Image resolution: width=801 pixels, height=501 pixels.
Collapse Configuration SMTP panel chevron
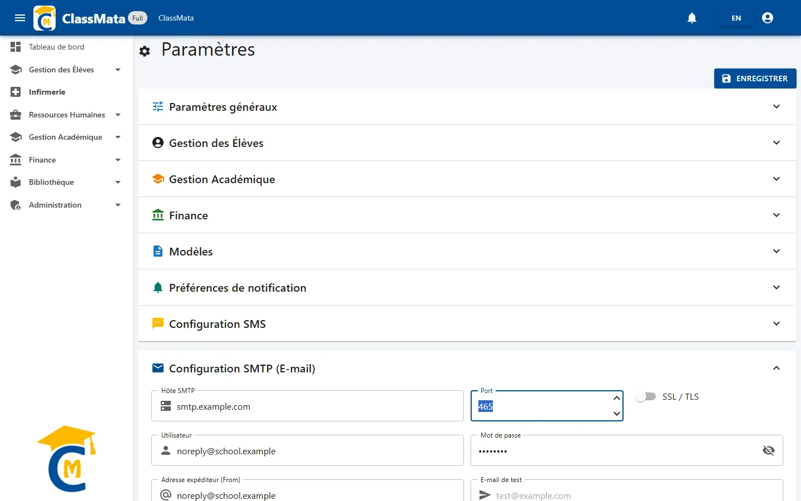point(777,368)
